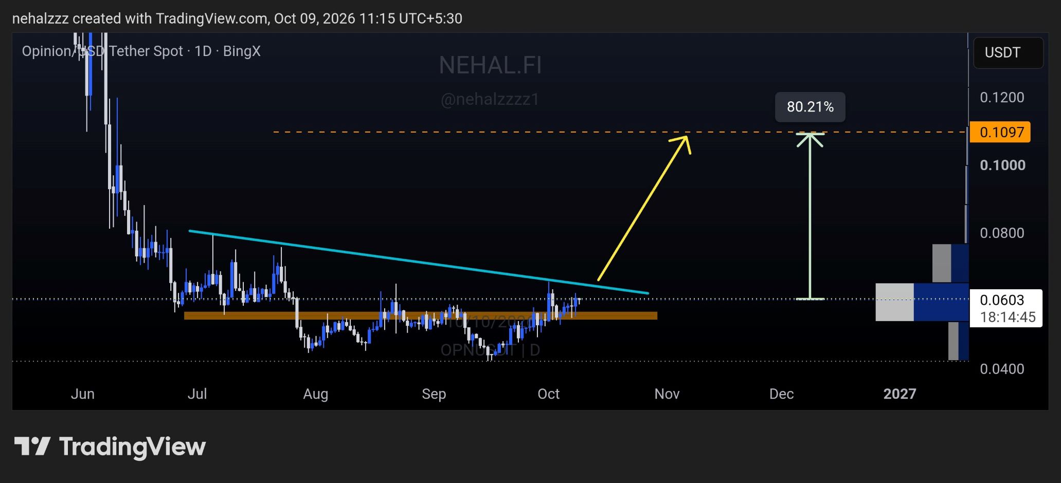Click the 0.0800 price axis value
The height and width of the screenshot is (483, 1061).
coord(1002,233)
